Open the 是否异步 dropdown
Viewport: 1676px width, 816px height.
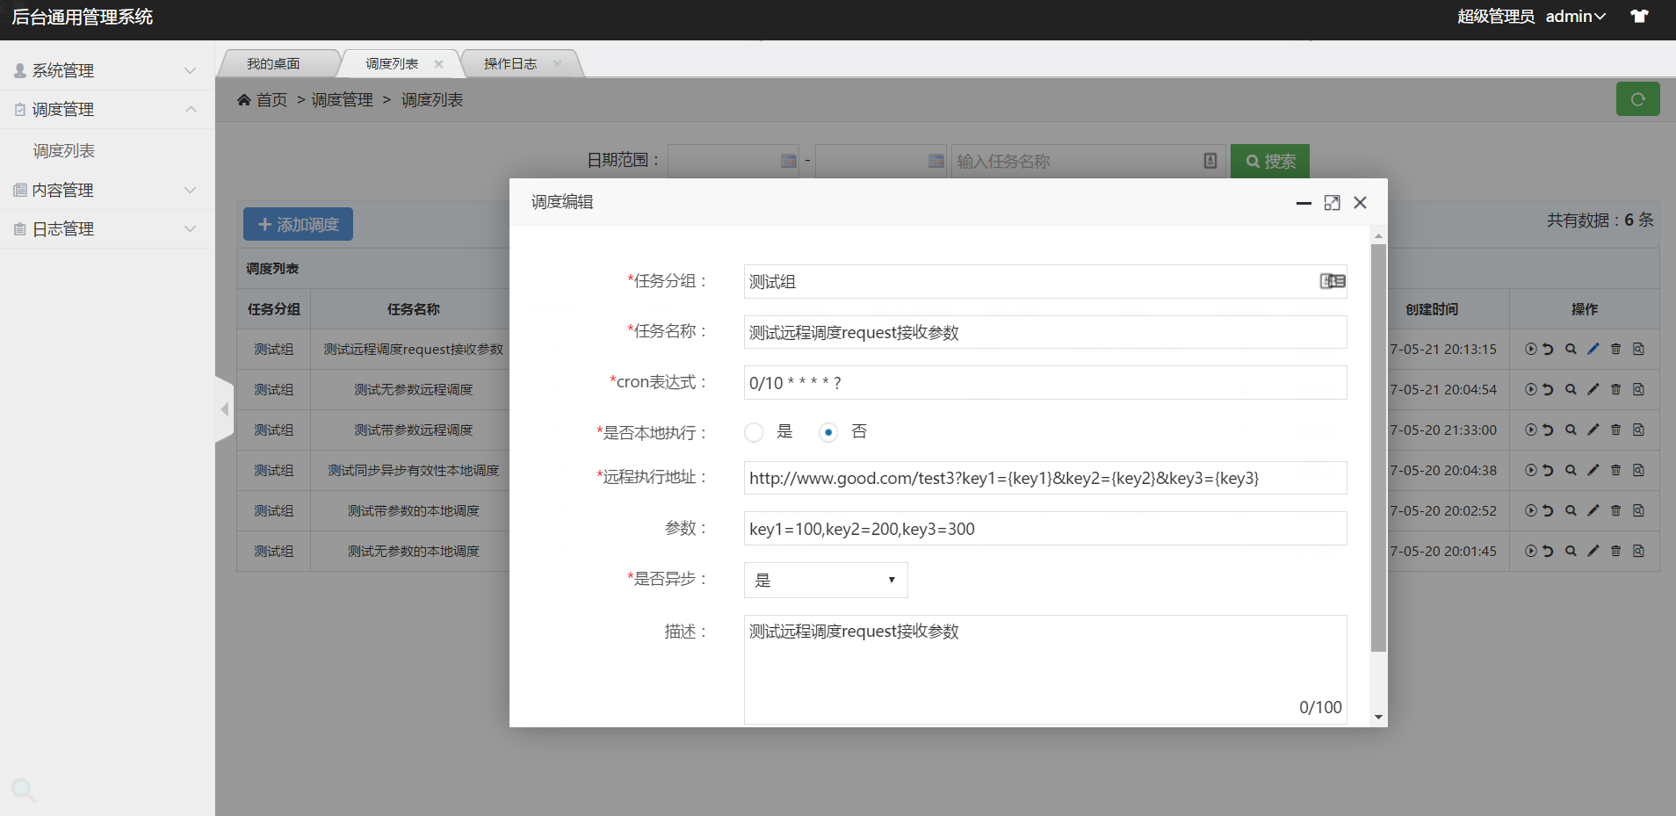click(x=826, y=580)
